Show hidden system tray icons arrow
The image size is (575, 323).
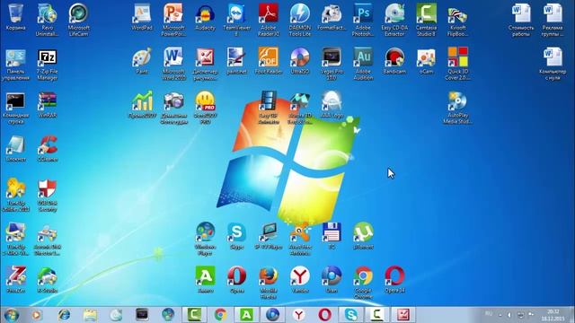point(500,315)
